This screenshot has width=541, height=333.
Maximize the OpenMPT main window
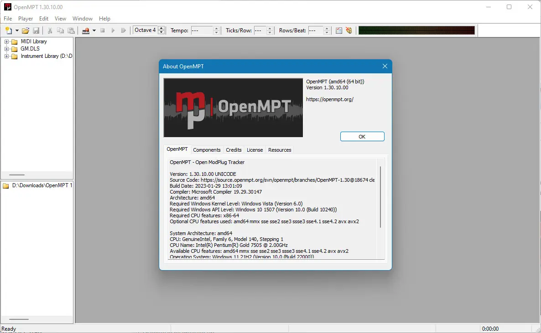509,7
